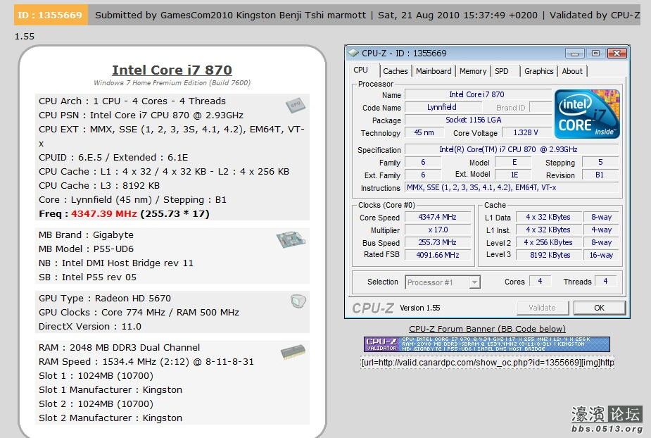Open the SPD tab
Viewport: 651px width, 438px height.
coord(502,71)
